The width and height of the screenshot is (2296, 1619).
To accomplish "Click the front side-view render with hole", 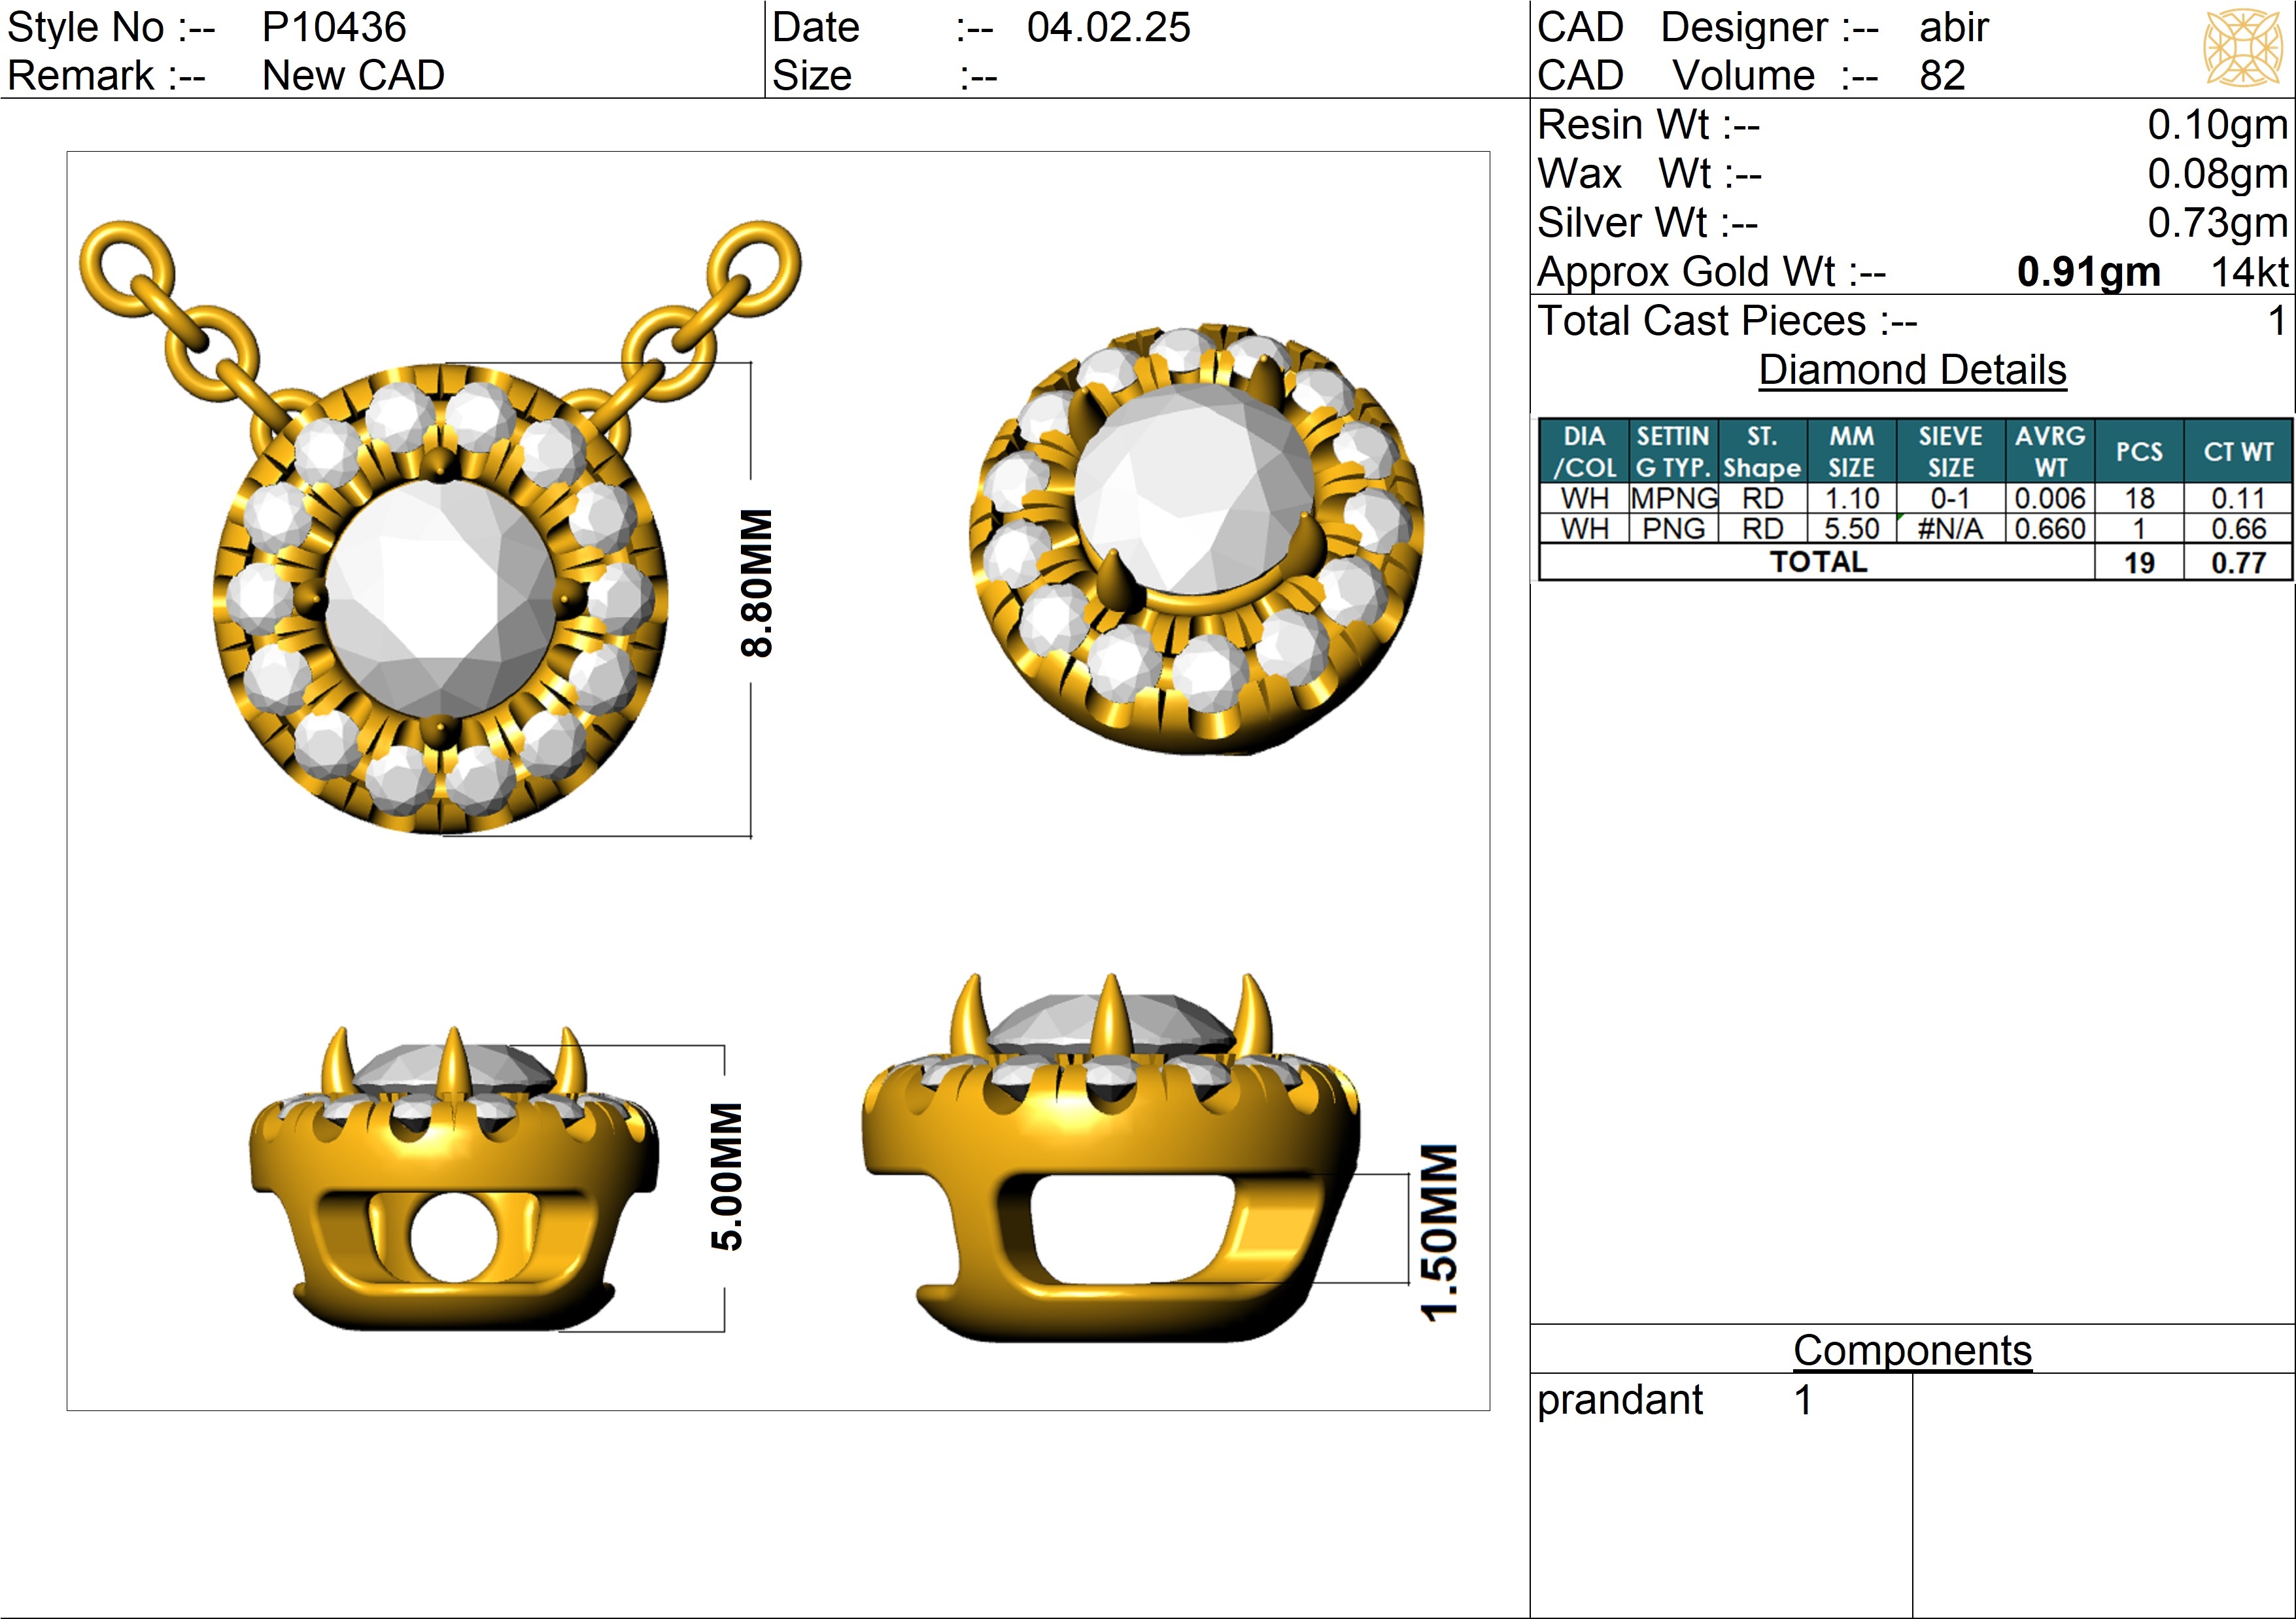I will (x=453, y=1185).
